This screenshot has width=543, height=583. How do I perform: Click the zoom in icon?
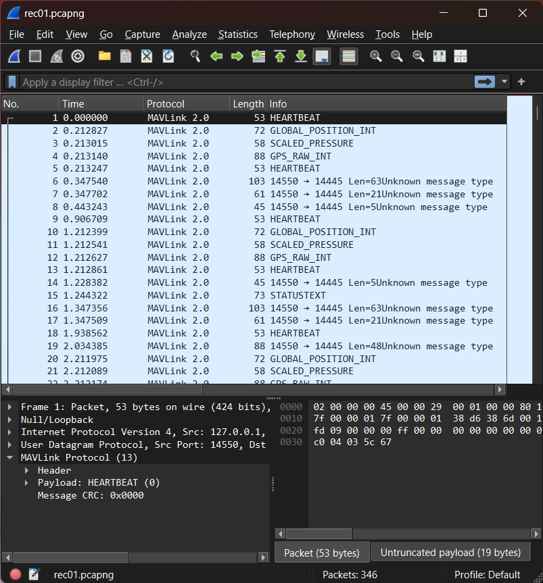point(376,56)
